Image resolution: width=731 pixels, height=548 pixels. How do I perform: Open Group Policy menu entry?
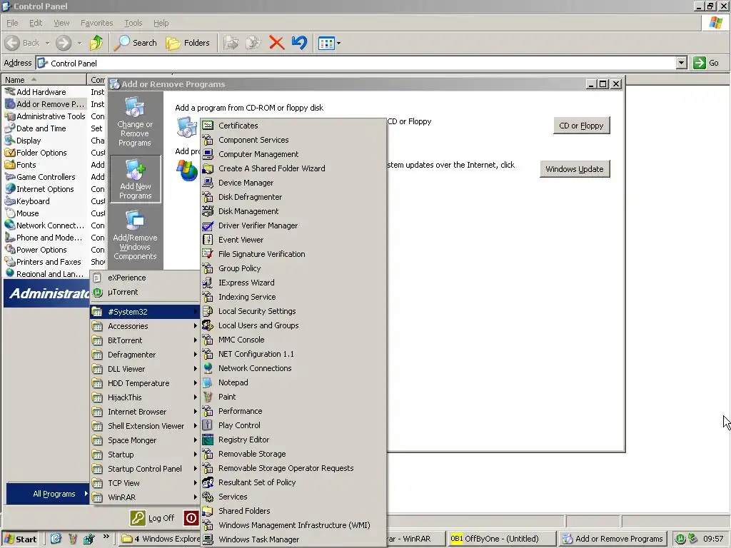[293, 268]
